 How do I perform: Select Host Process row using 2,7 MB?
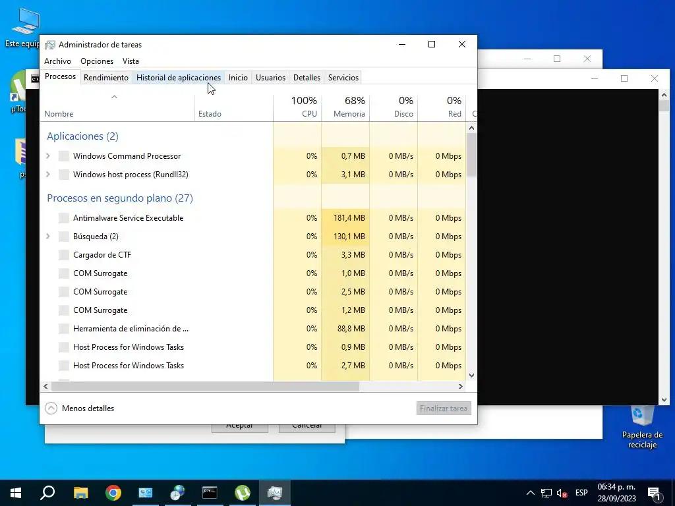[253, 366]
